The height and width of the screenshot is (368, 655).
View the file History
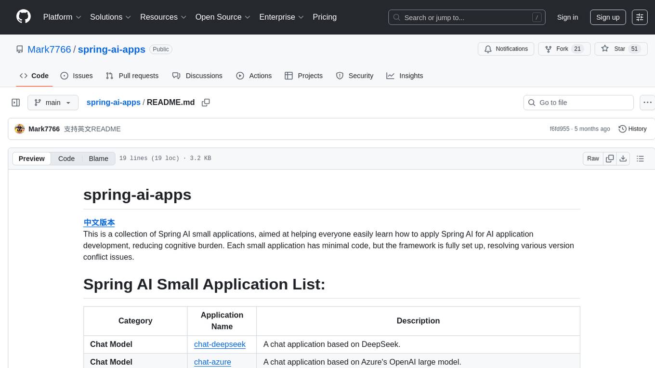pyautogui.click(x=632, y=129)
